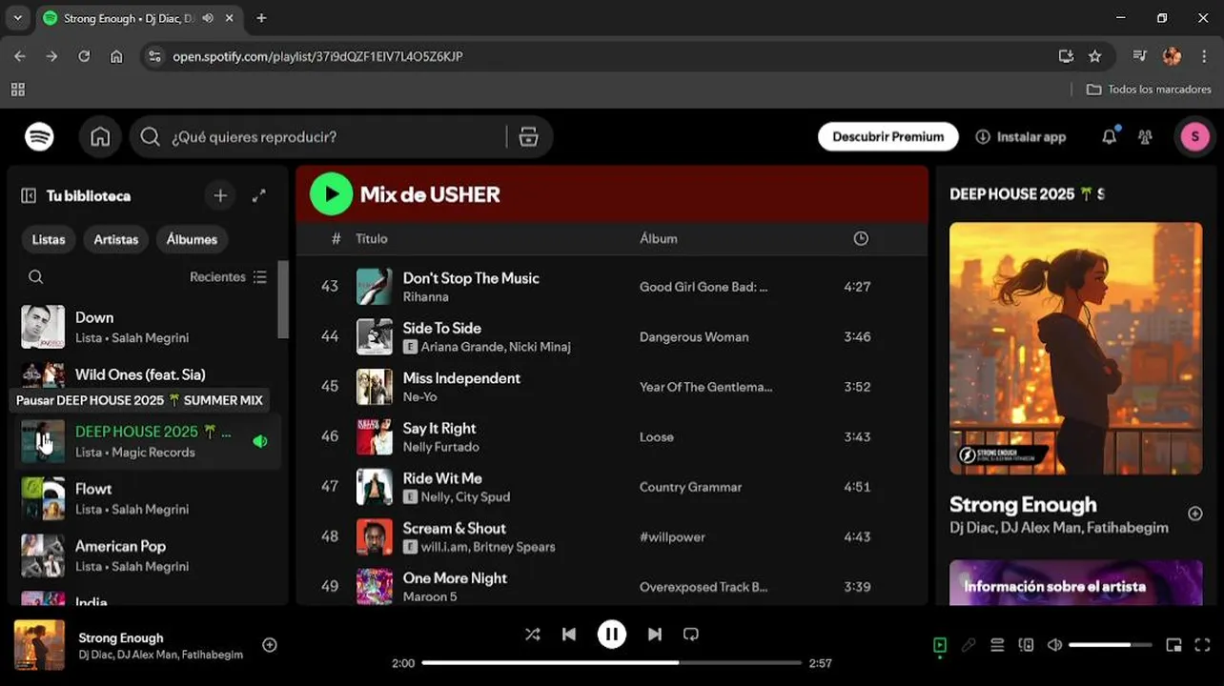Select the Miss Independent track row
Viewport: 1224px width, 686px height.
(611, 387)
